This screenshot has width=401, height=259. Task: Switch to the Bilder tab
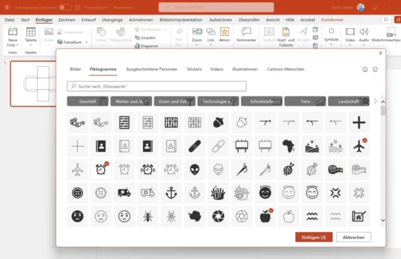click(75, 69)
